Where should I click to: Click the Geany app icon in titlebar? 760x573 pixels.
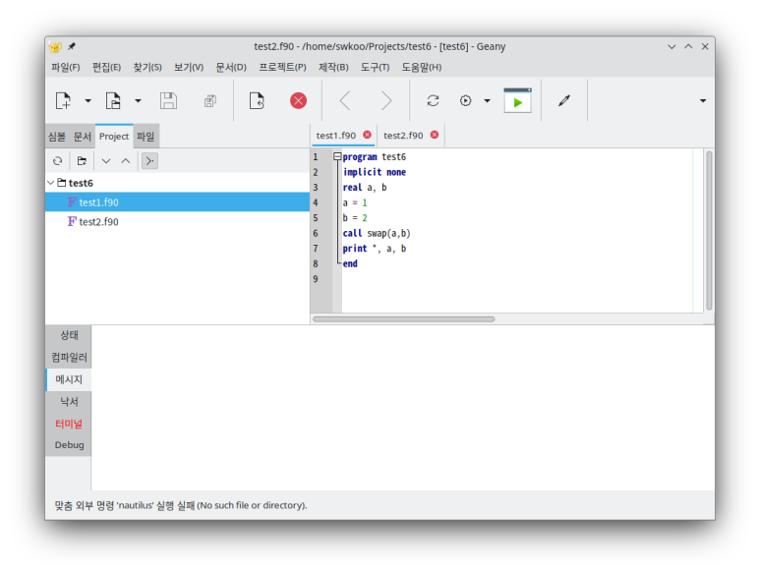tap(55, 46)
